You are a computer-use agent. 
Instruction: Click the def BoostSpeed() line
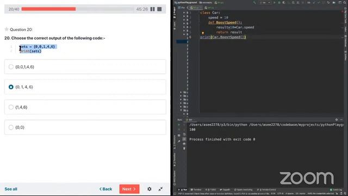[x=225, y=22]
